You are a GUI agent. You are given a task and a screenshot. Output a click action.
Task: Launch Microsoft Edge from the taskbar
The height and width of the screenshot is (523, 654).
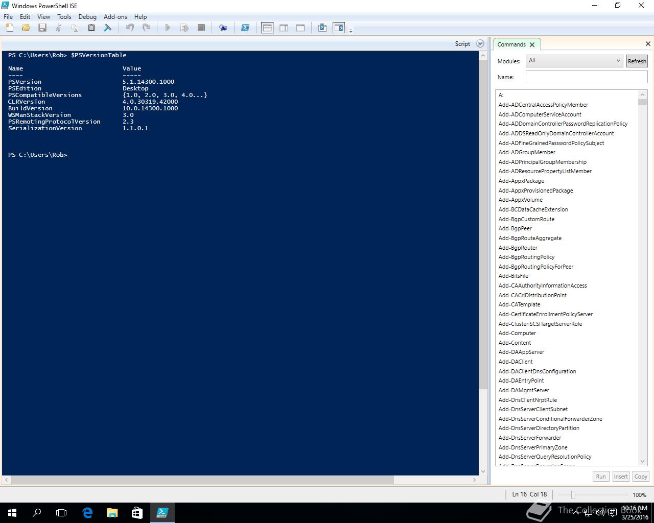[87, 513]
